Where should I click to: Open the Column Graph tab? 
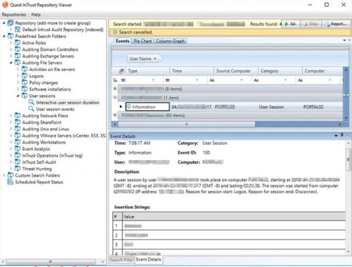(x=171, y=41)
